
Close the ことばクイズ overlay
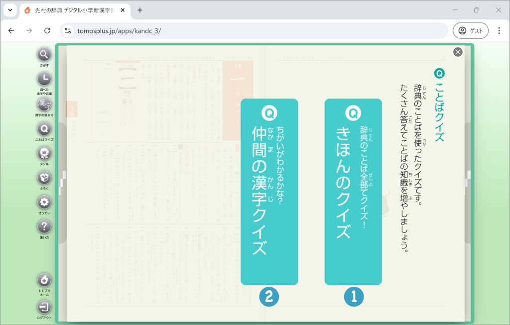[x=458, y=52]
